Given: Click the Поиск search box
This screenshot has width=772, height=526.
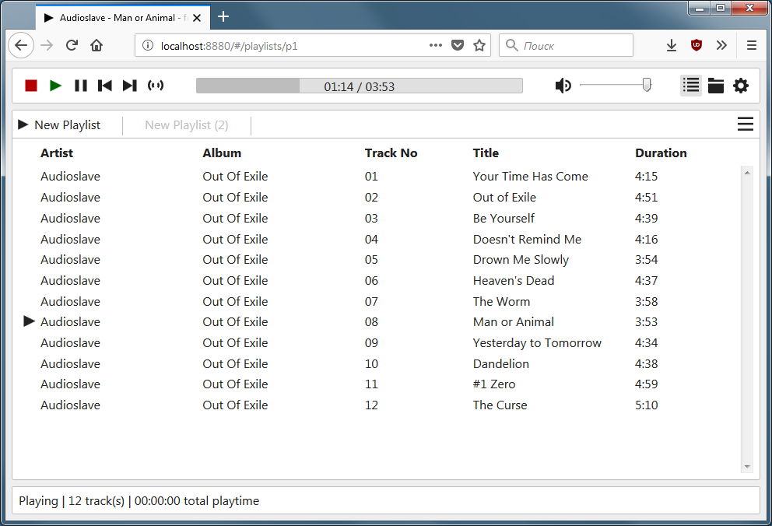Looking at the screenshot, I should [x=566, y=45].
